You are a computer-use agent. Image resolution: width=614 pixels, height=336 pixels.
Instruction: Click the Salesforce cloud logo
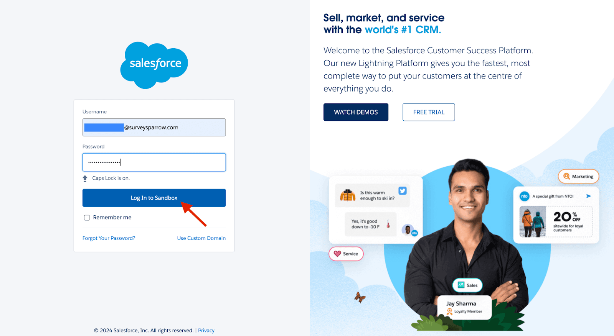point(154,65)
